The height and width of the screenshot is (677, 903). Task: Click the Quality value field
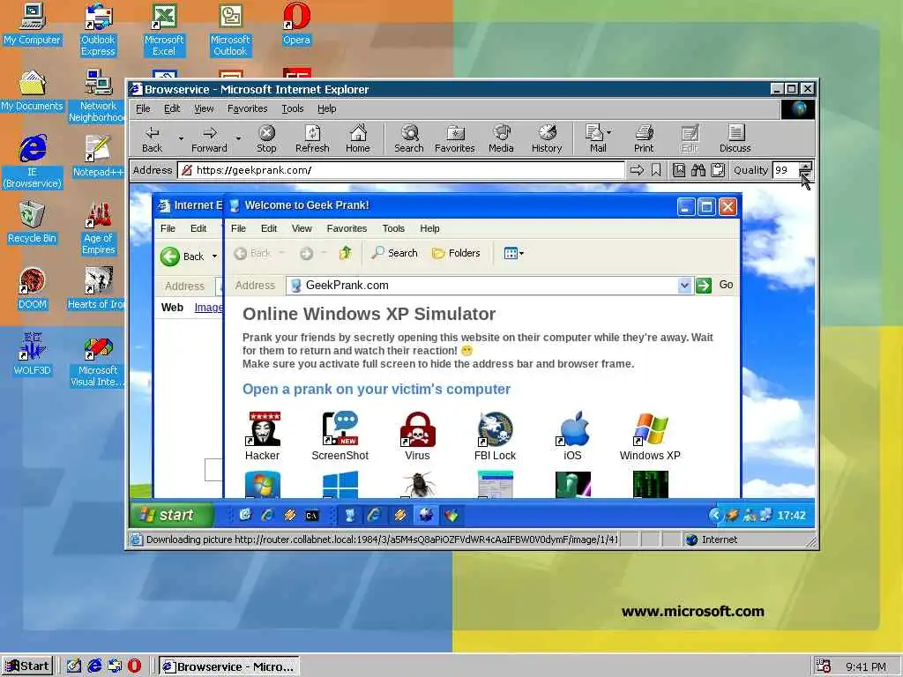(786, 170)
